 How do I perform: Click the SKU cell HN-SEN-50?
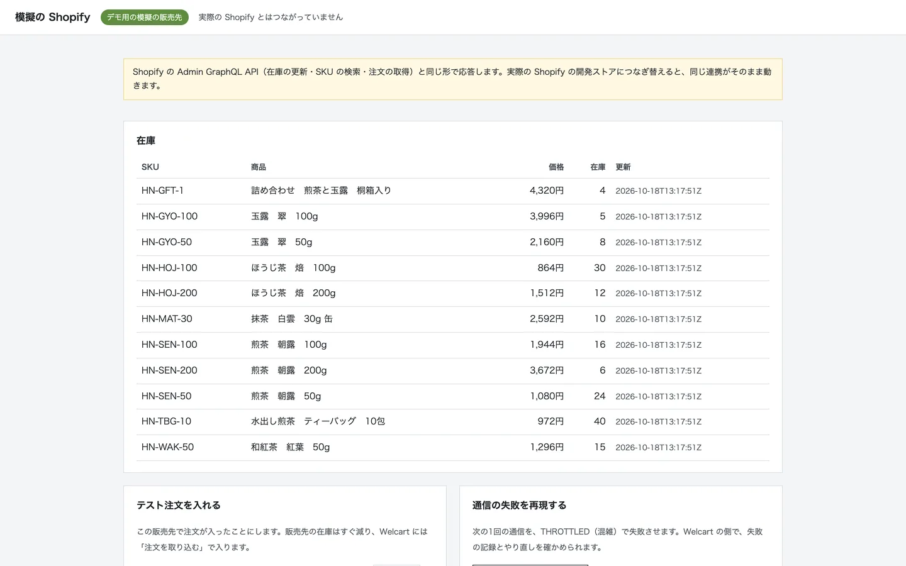[166, 396]
